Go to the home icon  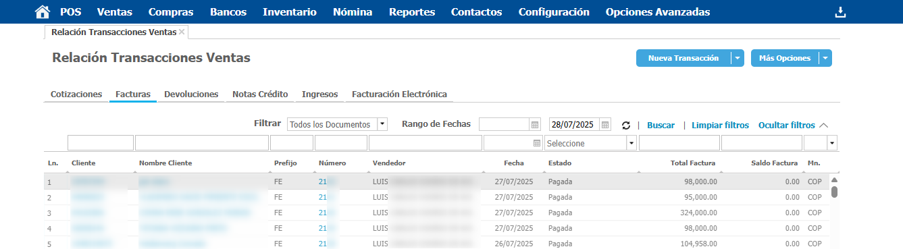coord(42,11)
